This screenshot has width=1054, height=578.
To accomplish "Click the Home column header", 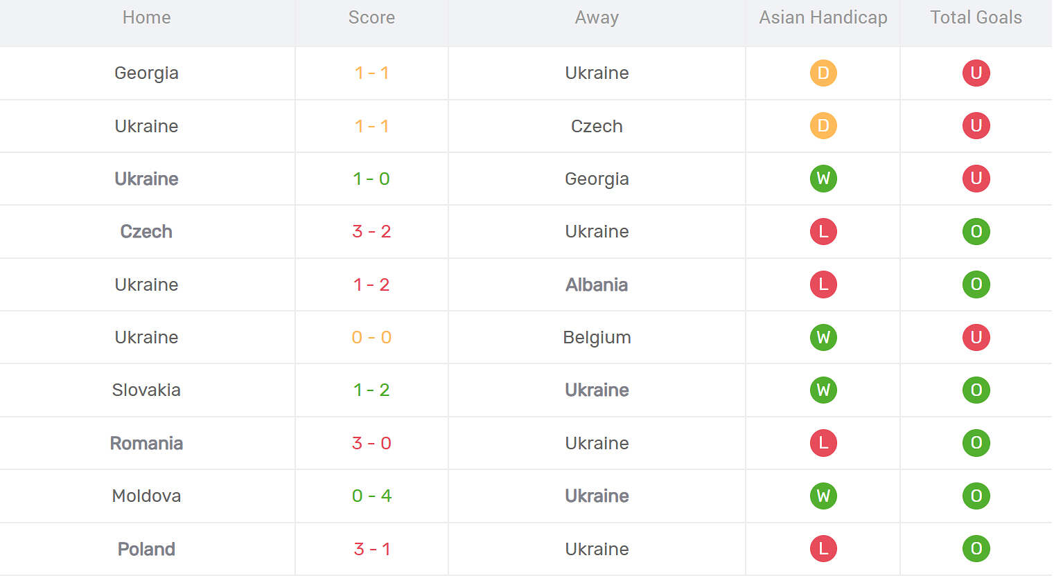I will pyautogui.click(x=146, y=18).
